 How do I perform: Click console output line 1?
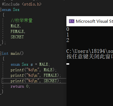[68, 35]
